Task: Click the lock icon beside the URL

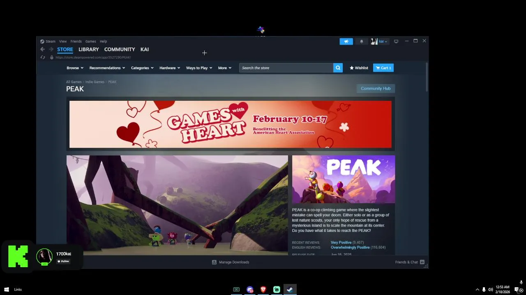Action: pyautogui.click(x=52, y=57)
